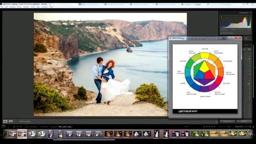
Task: Click first star in filmstrip rating filter
Action: (x=204, y=127)
